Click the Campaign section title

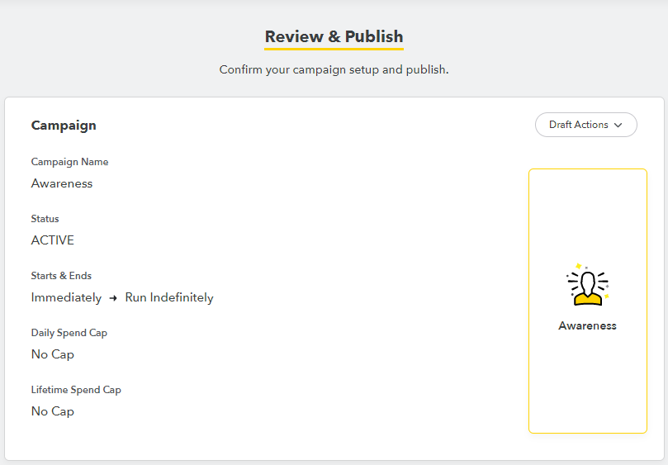(x=64, y=126)
